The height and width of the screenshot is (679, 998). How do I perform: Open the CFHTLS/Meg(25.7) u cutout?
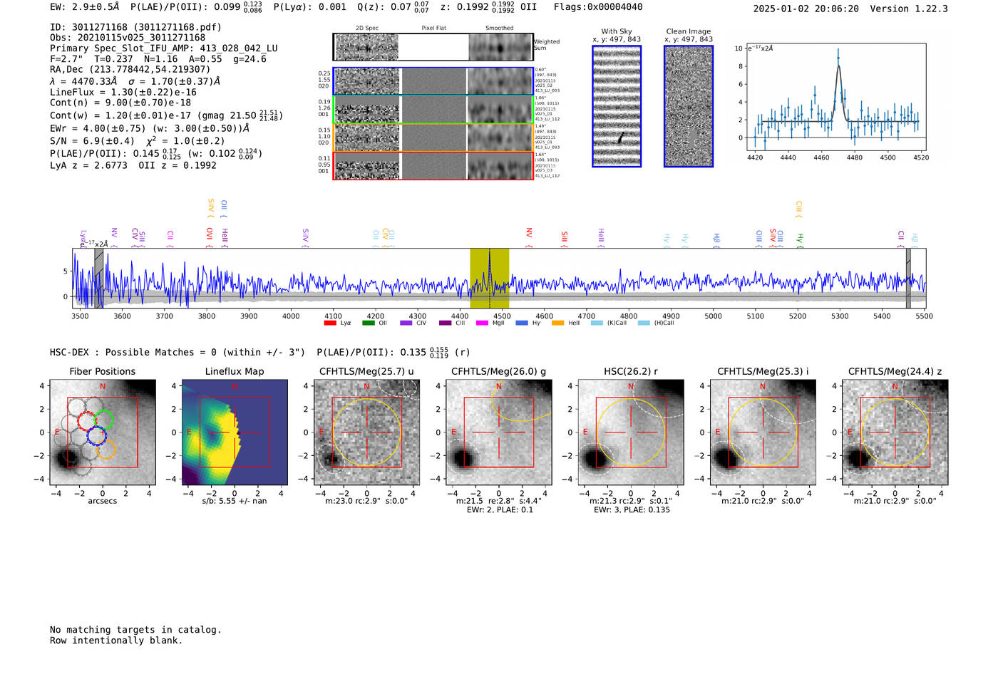pyautogui.click(x=366, y=432)
